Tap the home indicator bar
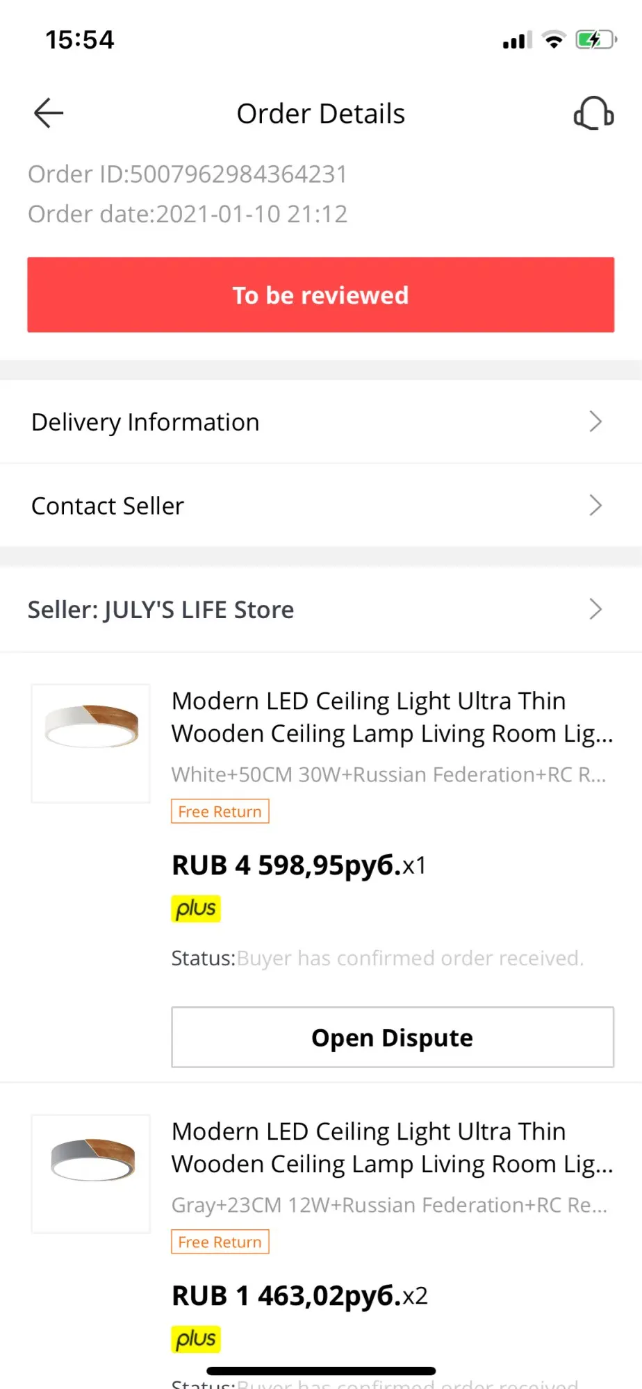 [x=321, y=1371]
